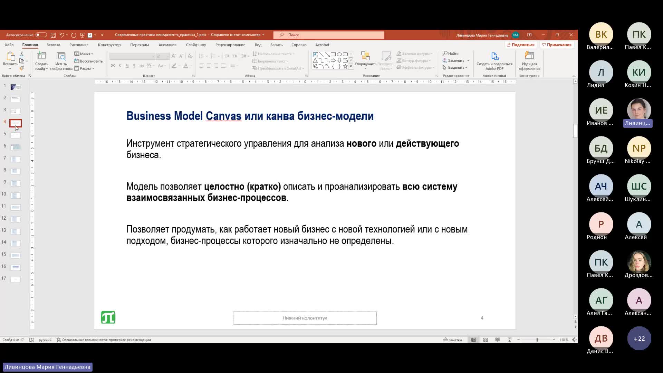Expand more shapes gallery arrow
This screenshot has height=373, width=663.
coord(351,66)
